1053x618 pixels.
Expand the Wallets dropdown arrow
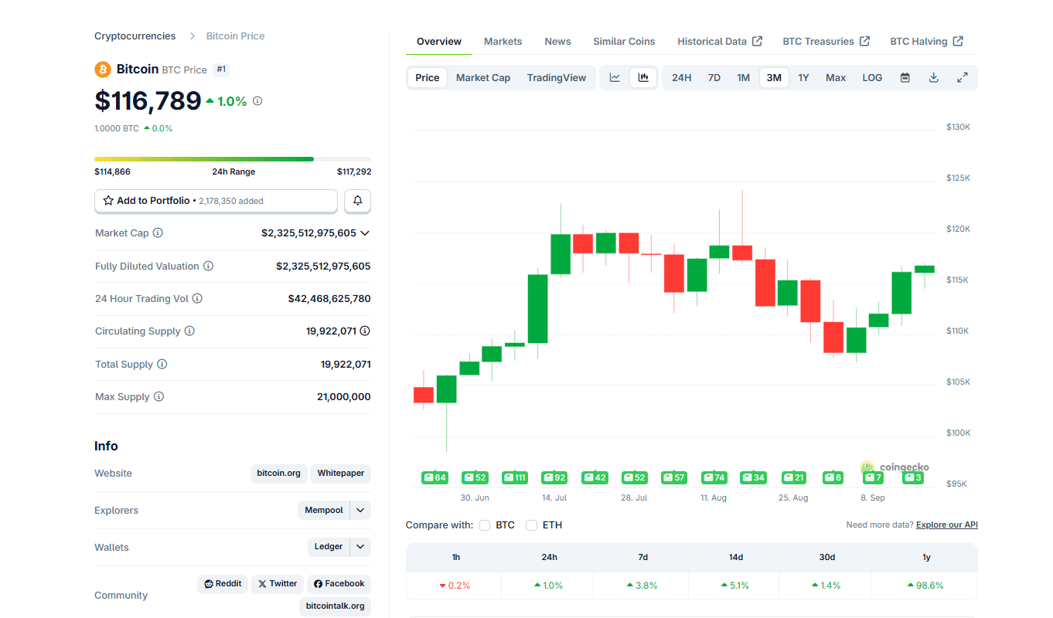click(360, 547)
